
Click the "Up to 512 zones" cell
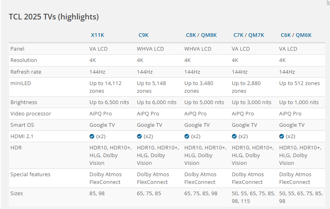tap(300, 83)
